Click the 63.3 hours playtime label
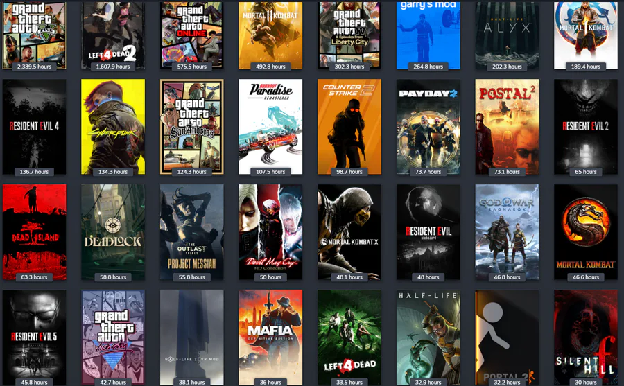 coord(34,277)
